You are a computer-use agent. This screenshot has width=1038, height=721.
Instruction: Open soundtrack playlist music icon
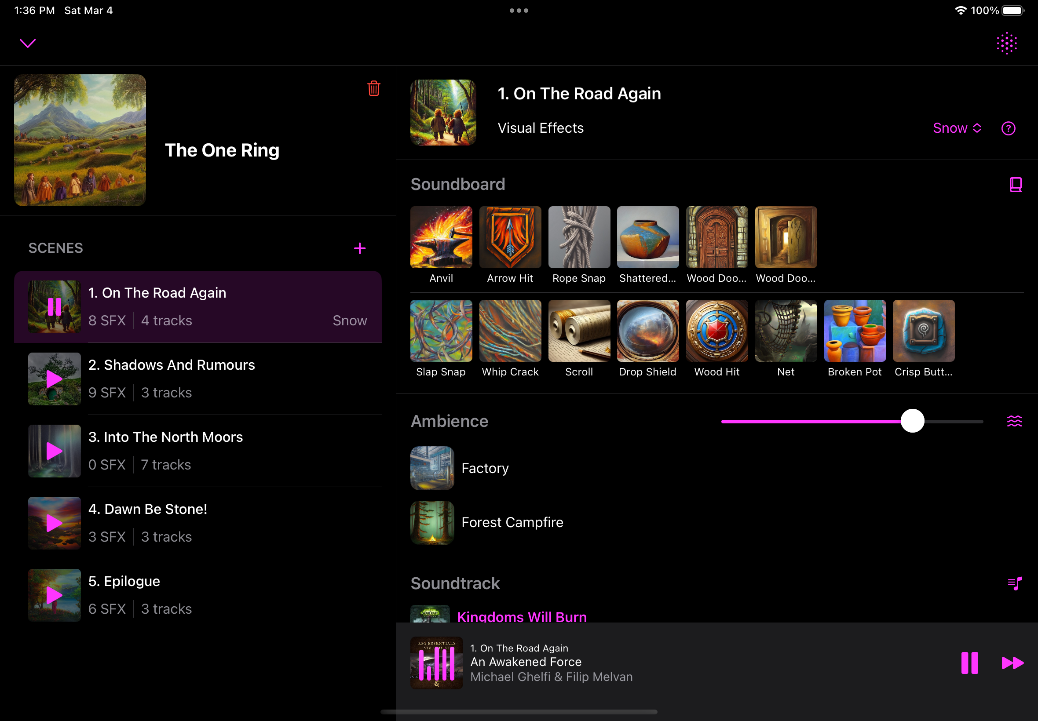[x=1015, y=583]
